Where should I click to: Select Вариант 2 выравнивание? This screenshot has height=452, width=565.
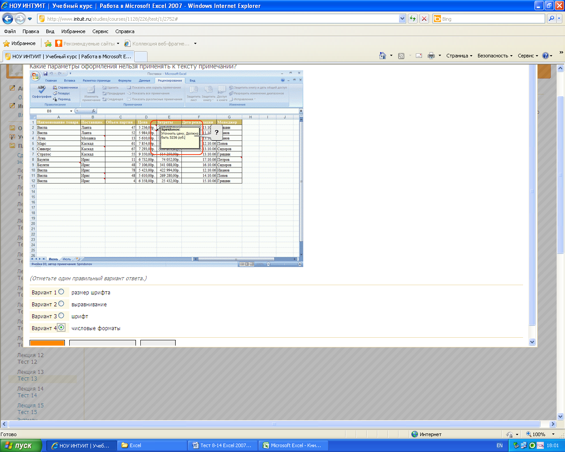61,304
